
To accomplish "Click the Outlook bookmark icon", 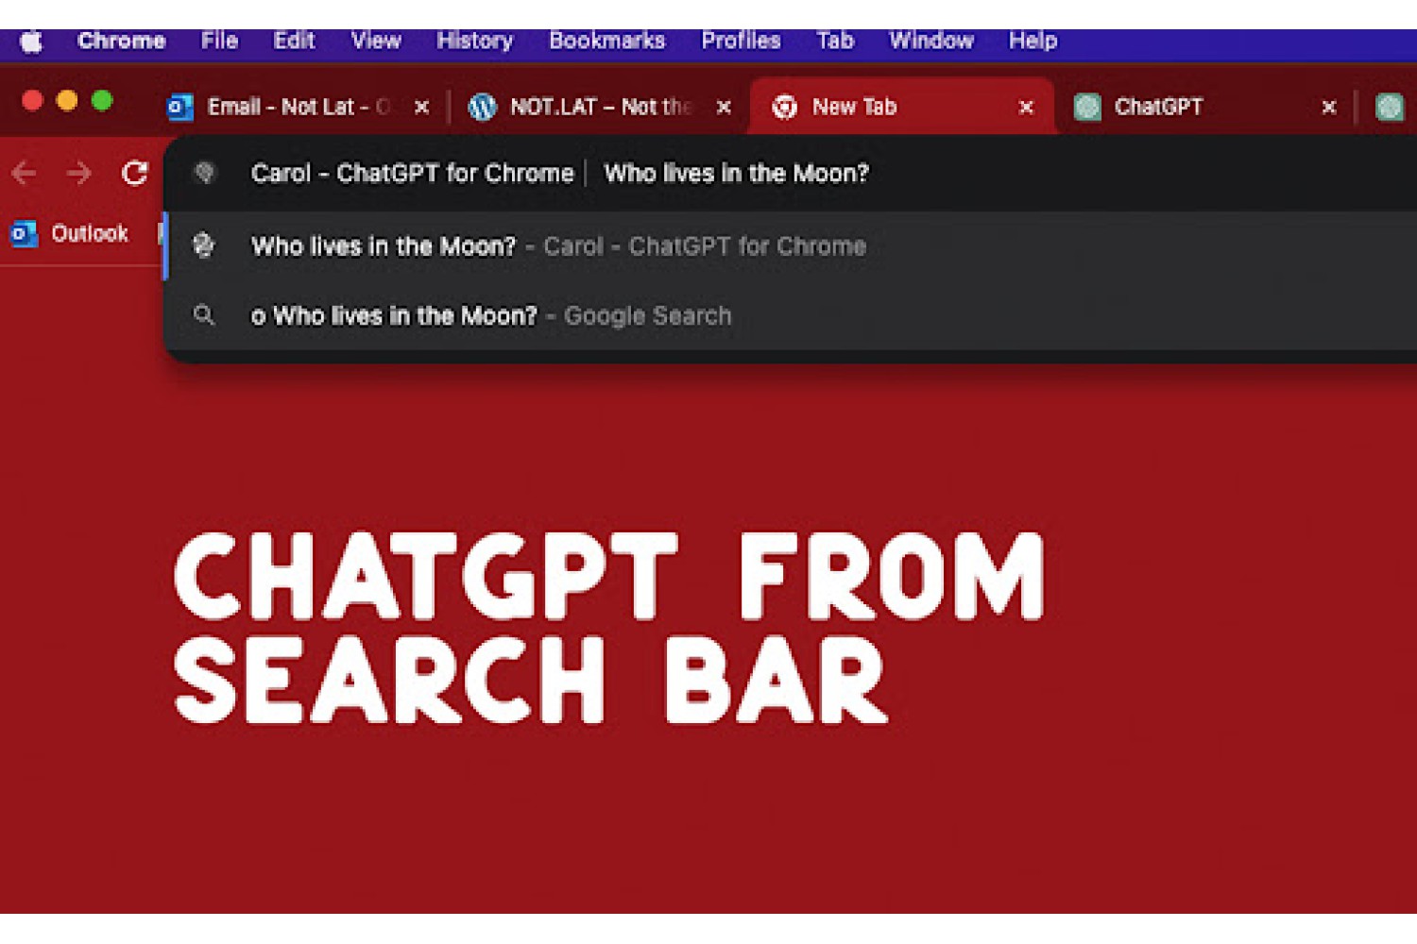I will 24,233.
